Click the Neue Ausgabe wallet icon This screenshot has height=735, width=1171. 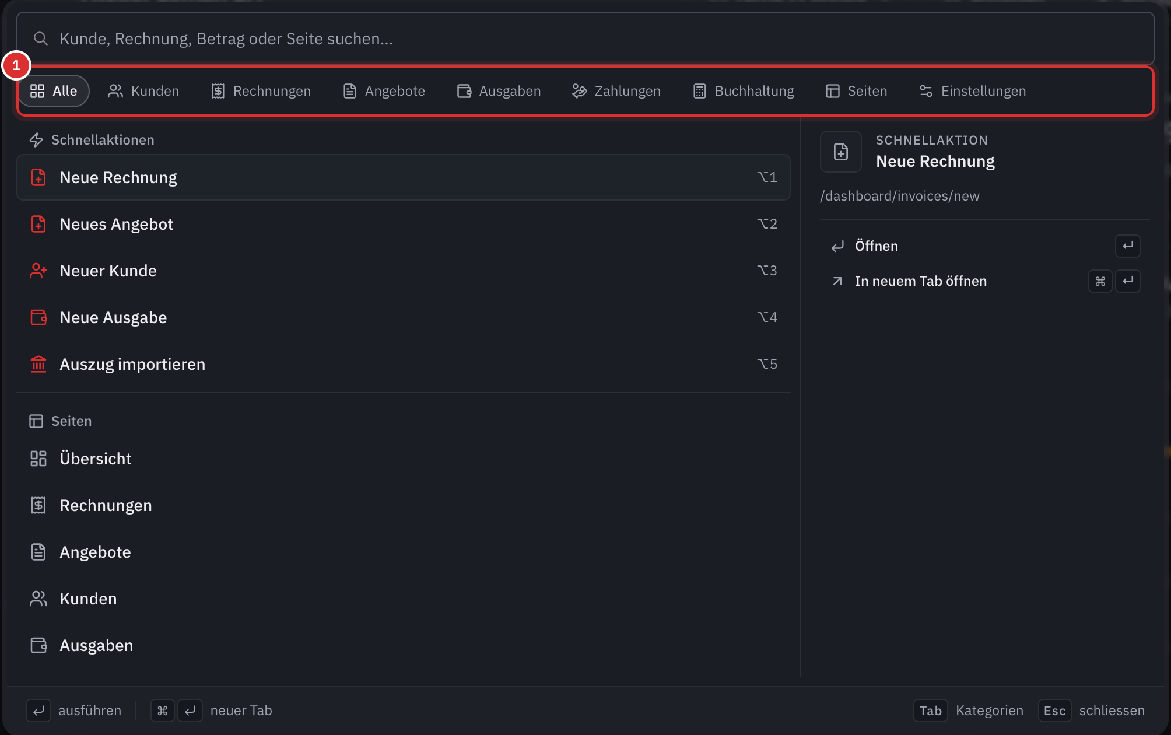(x=38, y=317)
